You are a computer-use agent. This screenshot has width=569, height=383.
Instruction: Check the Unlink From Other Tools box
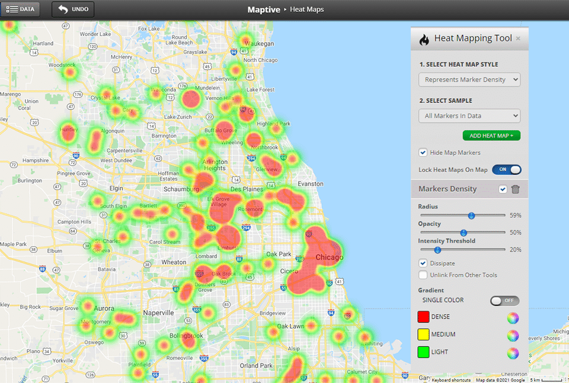[423, 275]
